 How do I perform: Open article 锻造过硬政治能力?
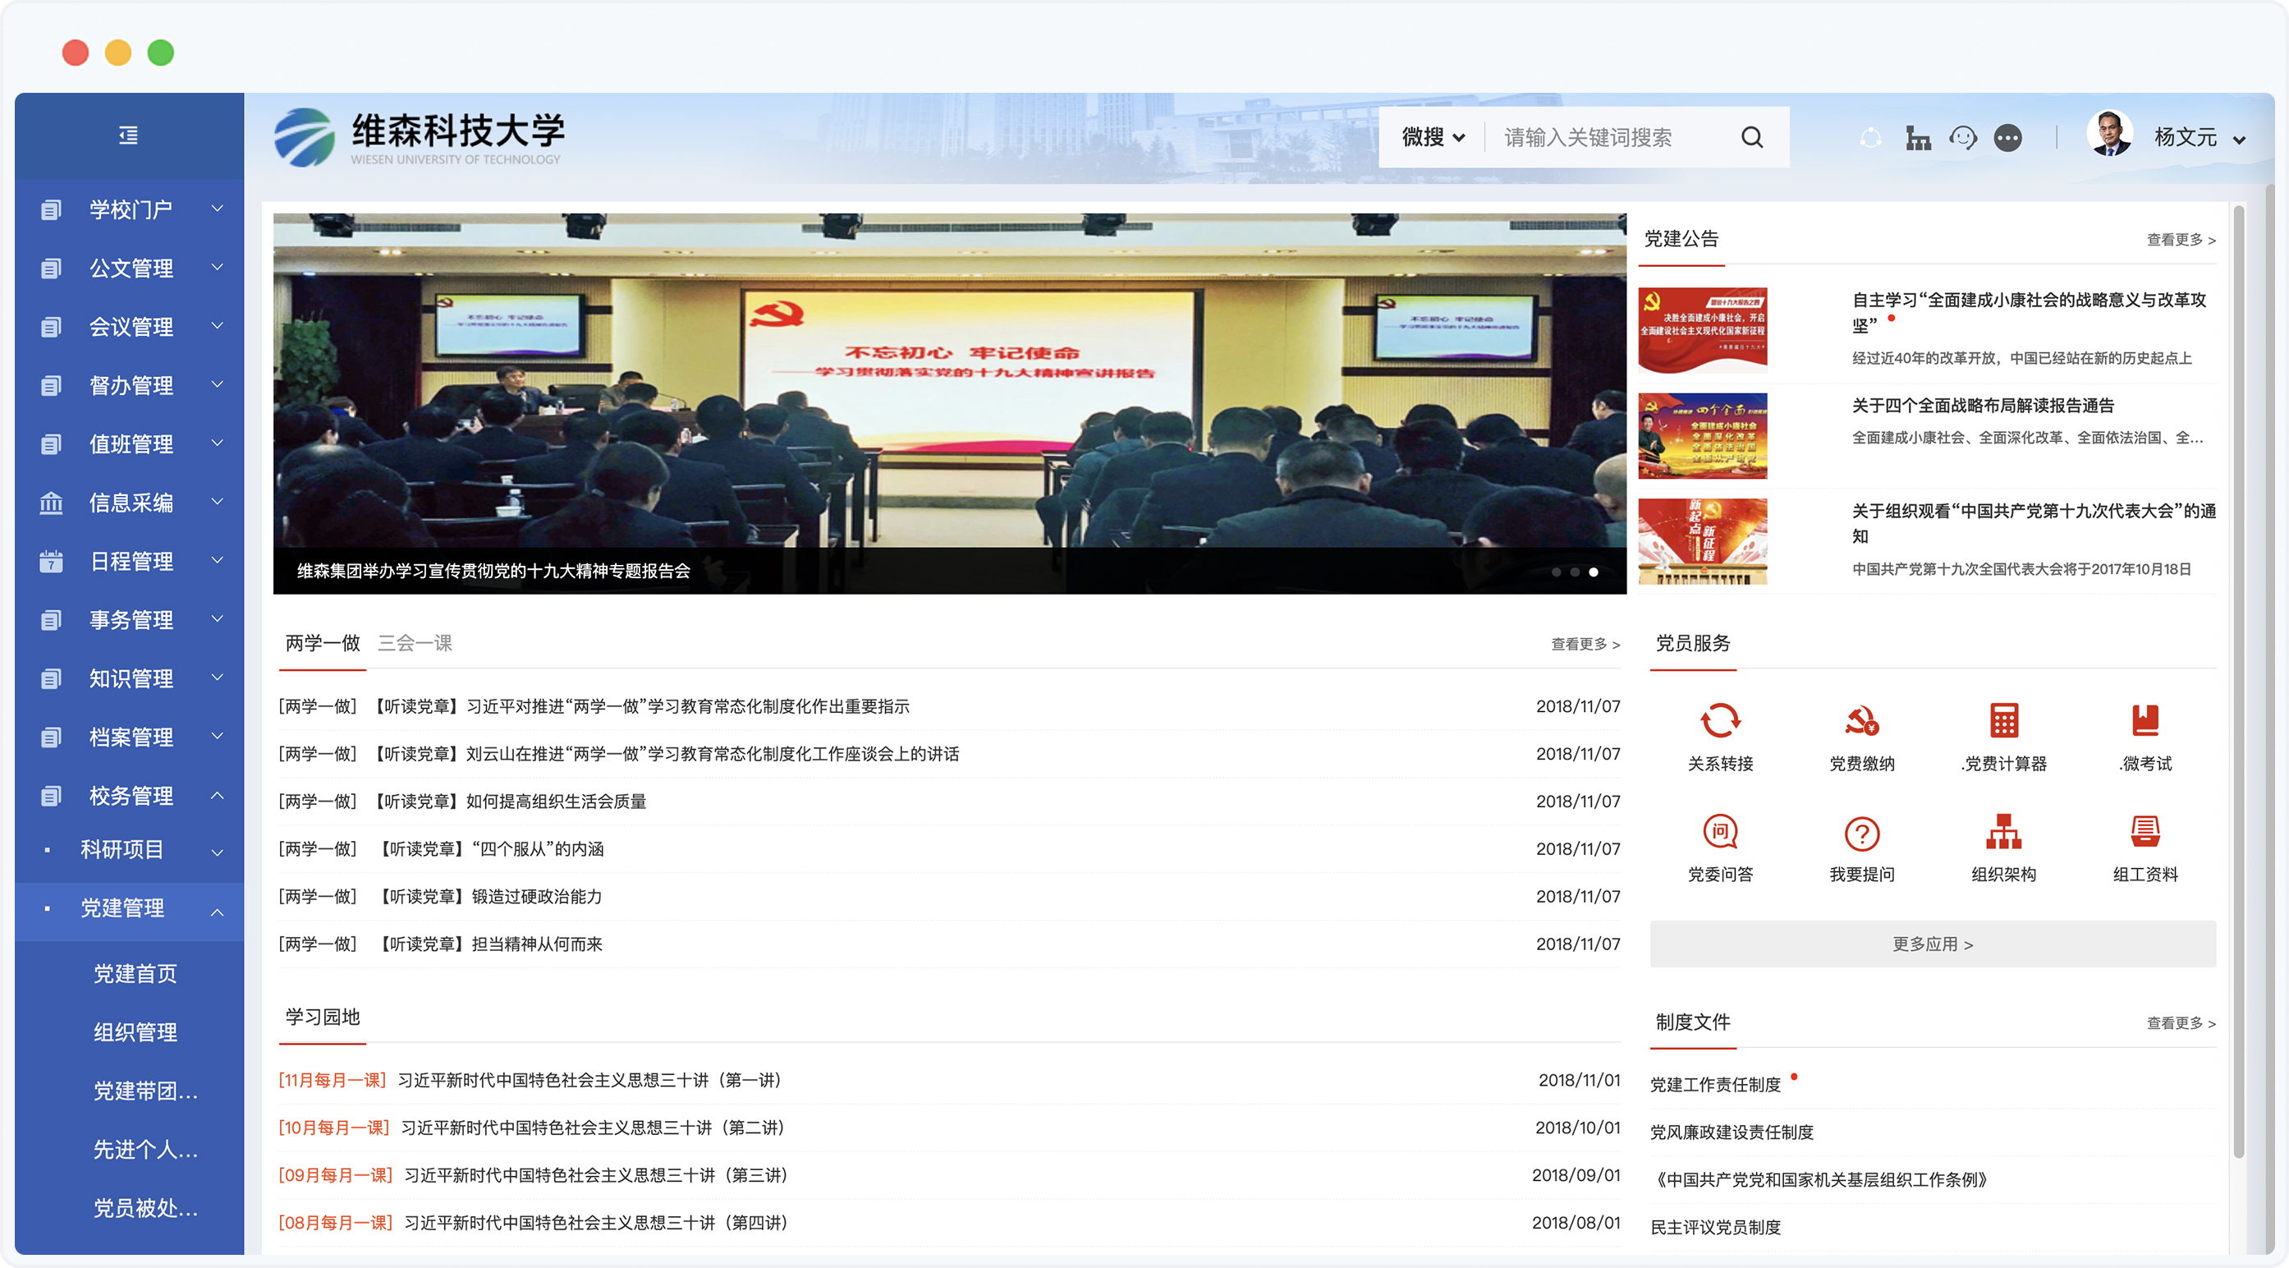(x=537, y=897)
